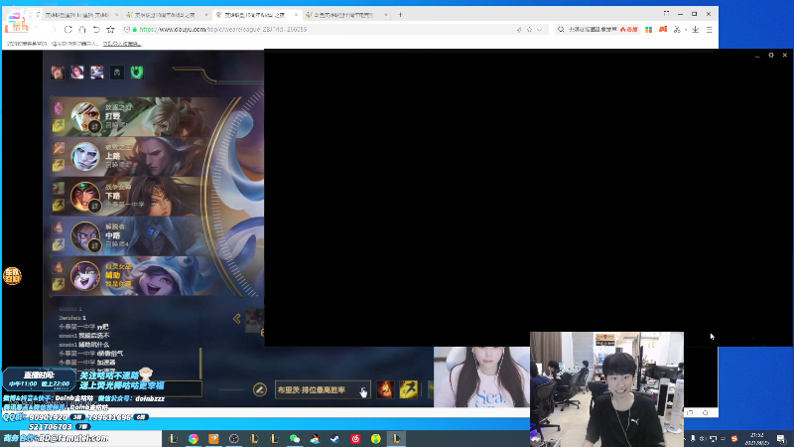Click the top lane champion portrait
This screenshot has height=447, width=794.
pos(85,157)
